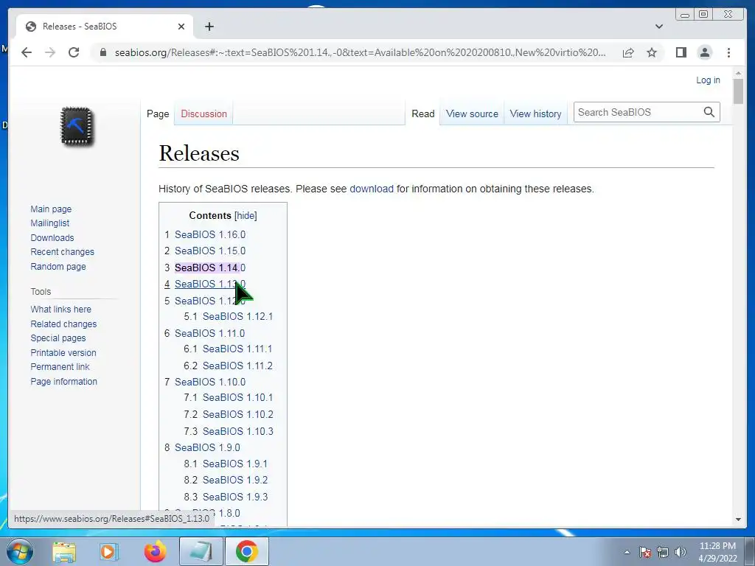Open the Windows Start menu orb
Image resolution: width=755 pixels, height=566 pixels.
[x=20, y=551]
